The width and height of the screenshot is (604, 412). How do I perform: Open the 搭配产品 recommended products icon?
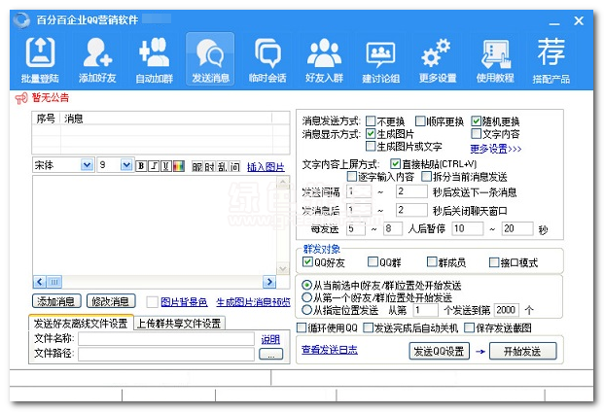tap(551, 59)
